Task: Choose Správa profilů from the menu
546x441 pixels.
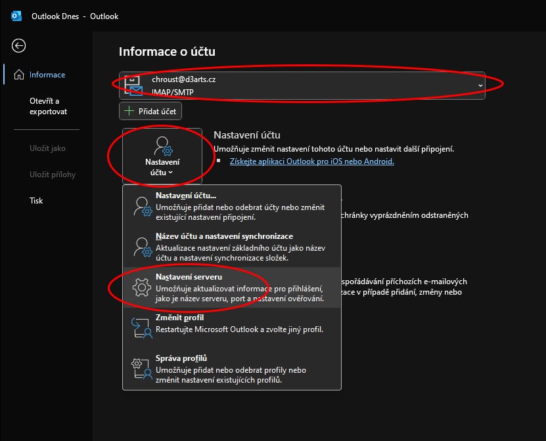Action: (232, 369)
